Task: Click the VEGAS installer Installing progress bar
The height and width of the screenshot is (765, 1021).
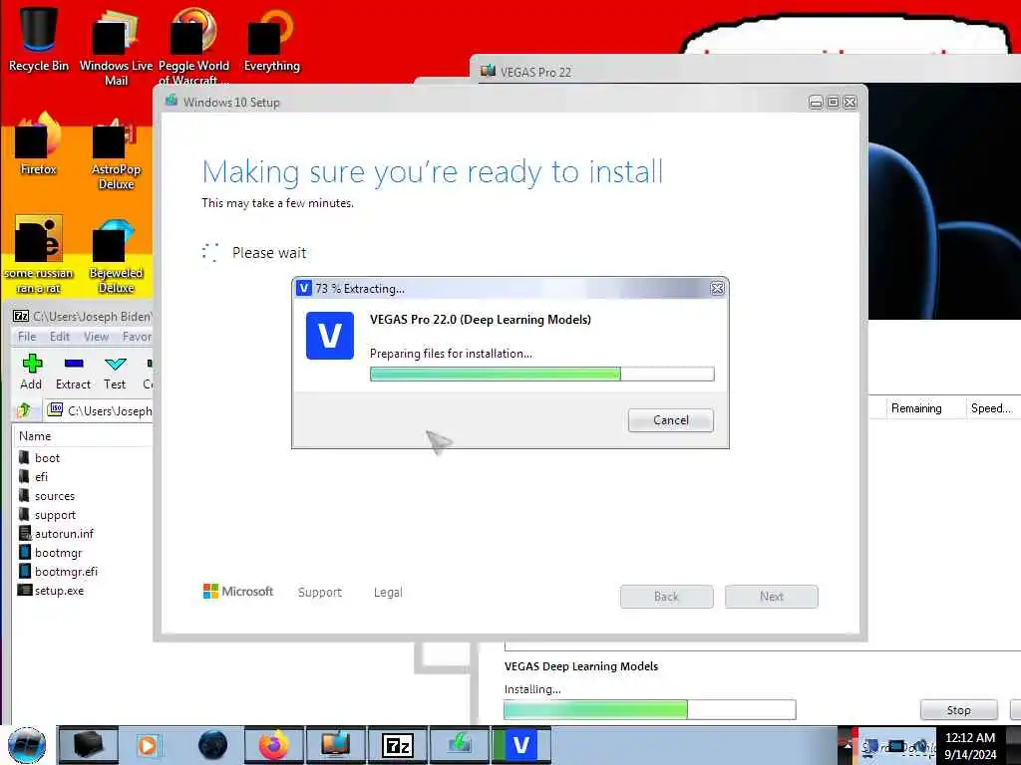Action: click(x=649, y=709)
